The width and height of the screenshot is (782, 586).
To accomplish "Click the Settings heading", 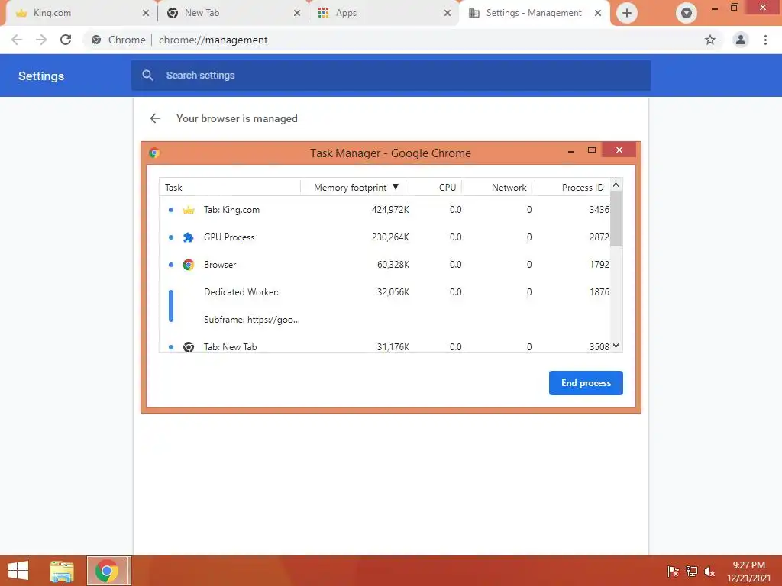I will 41,76.
